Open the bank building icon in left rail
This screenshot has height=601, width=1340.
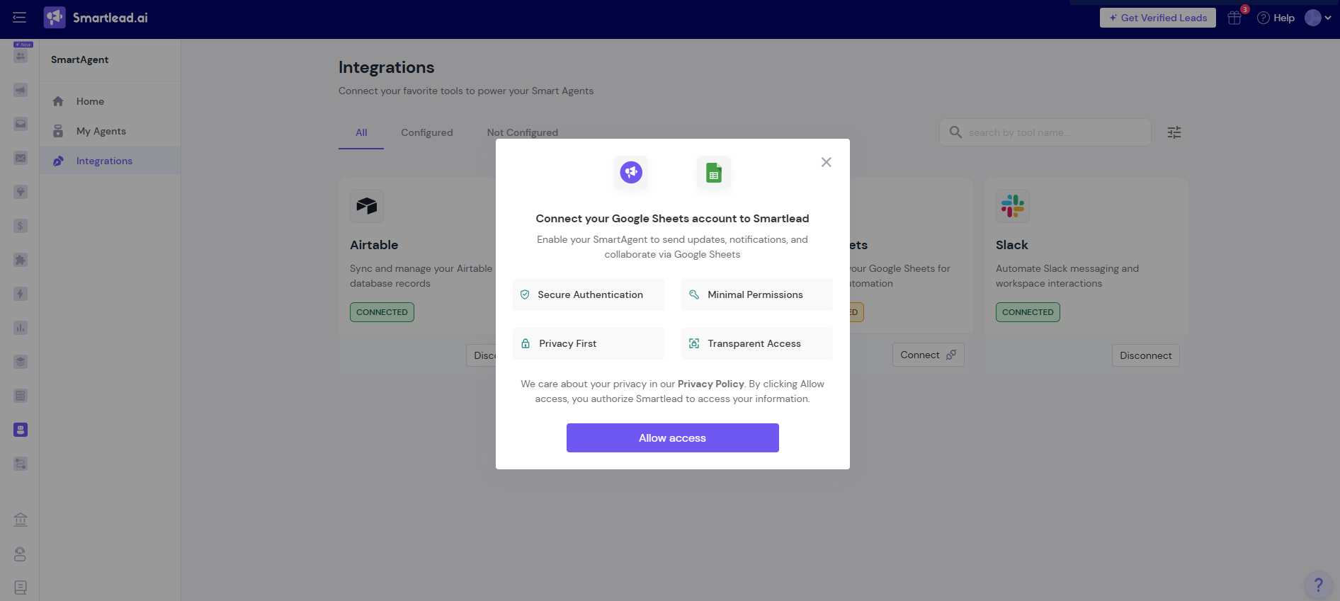tap(21, 520)
